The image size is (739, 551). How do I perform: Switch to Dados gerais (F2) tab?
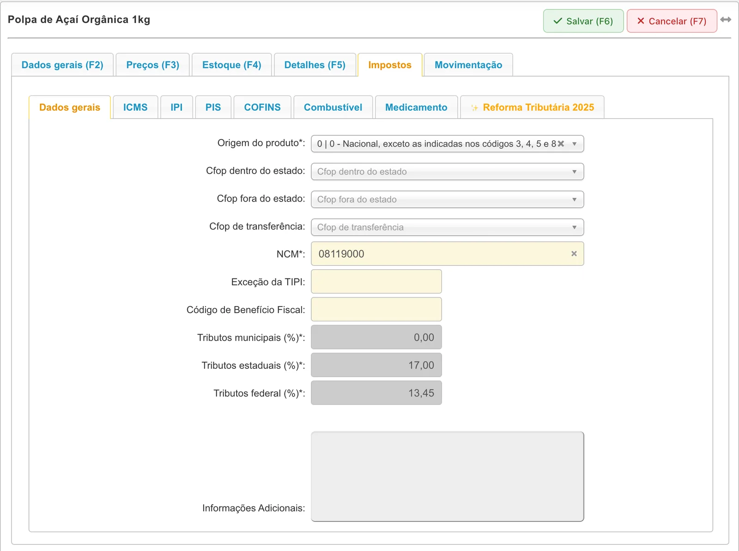(x=62, y=65)
